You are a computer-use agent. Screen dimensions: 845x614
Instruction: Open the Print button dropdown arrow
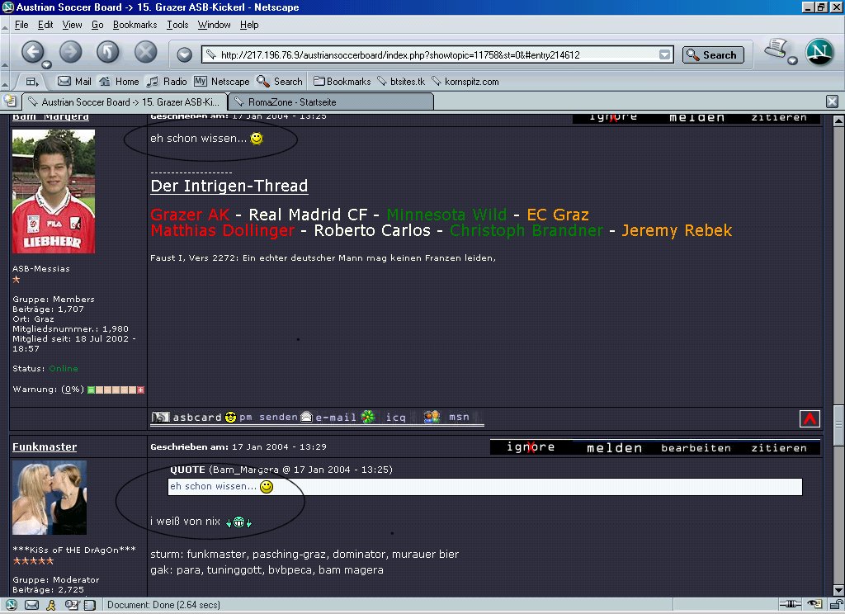tap(792, 60)
